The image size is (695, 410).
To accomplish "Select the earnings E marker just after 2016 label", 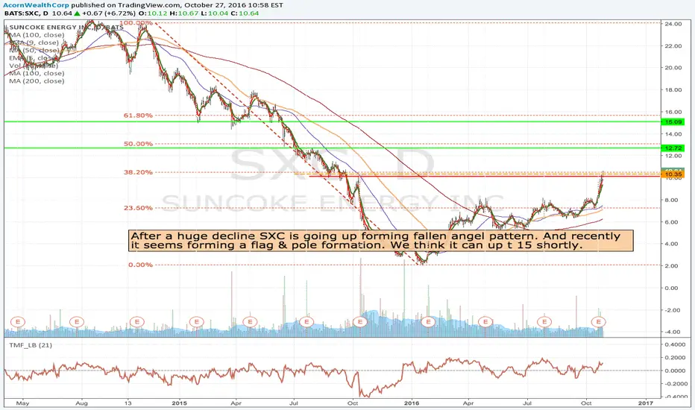I will pyautogui.click(x=428, y=321).
